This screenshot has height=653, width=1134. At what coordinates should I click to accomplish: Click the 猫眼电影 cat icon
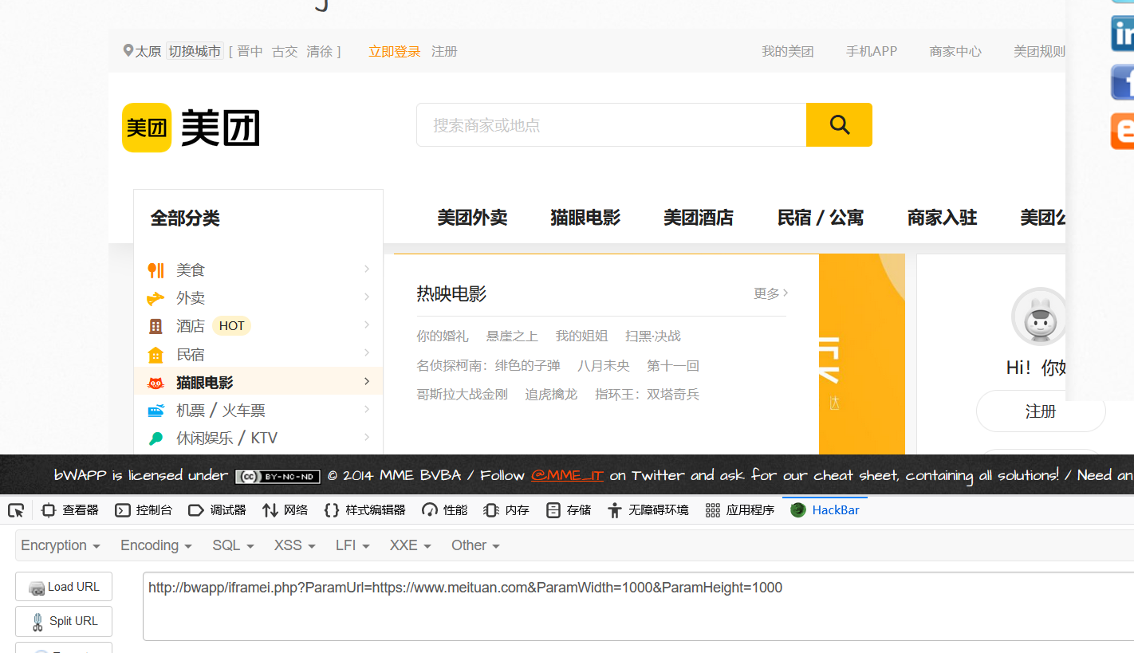(156, 383)
